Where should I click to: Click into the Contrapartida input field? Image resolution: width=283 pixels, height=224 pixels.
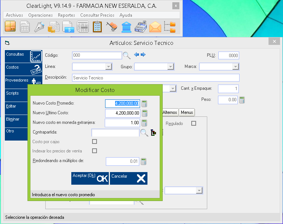click(x=116, y=133)
